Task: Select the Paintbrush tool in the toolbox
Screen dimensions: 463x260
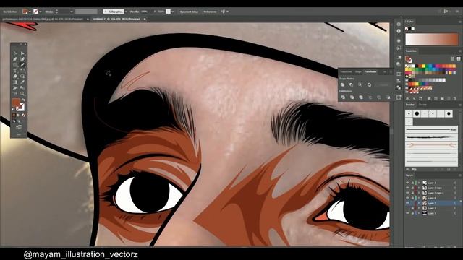Action: (x=22, y=64)
